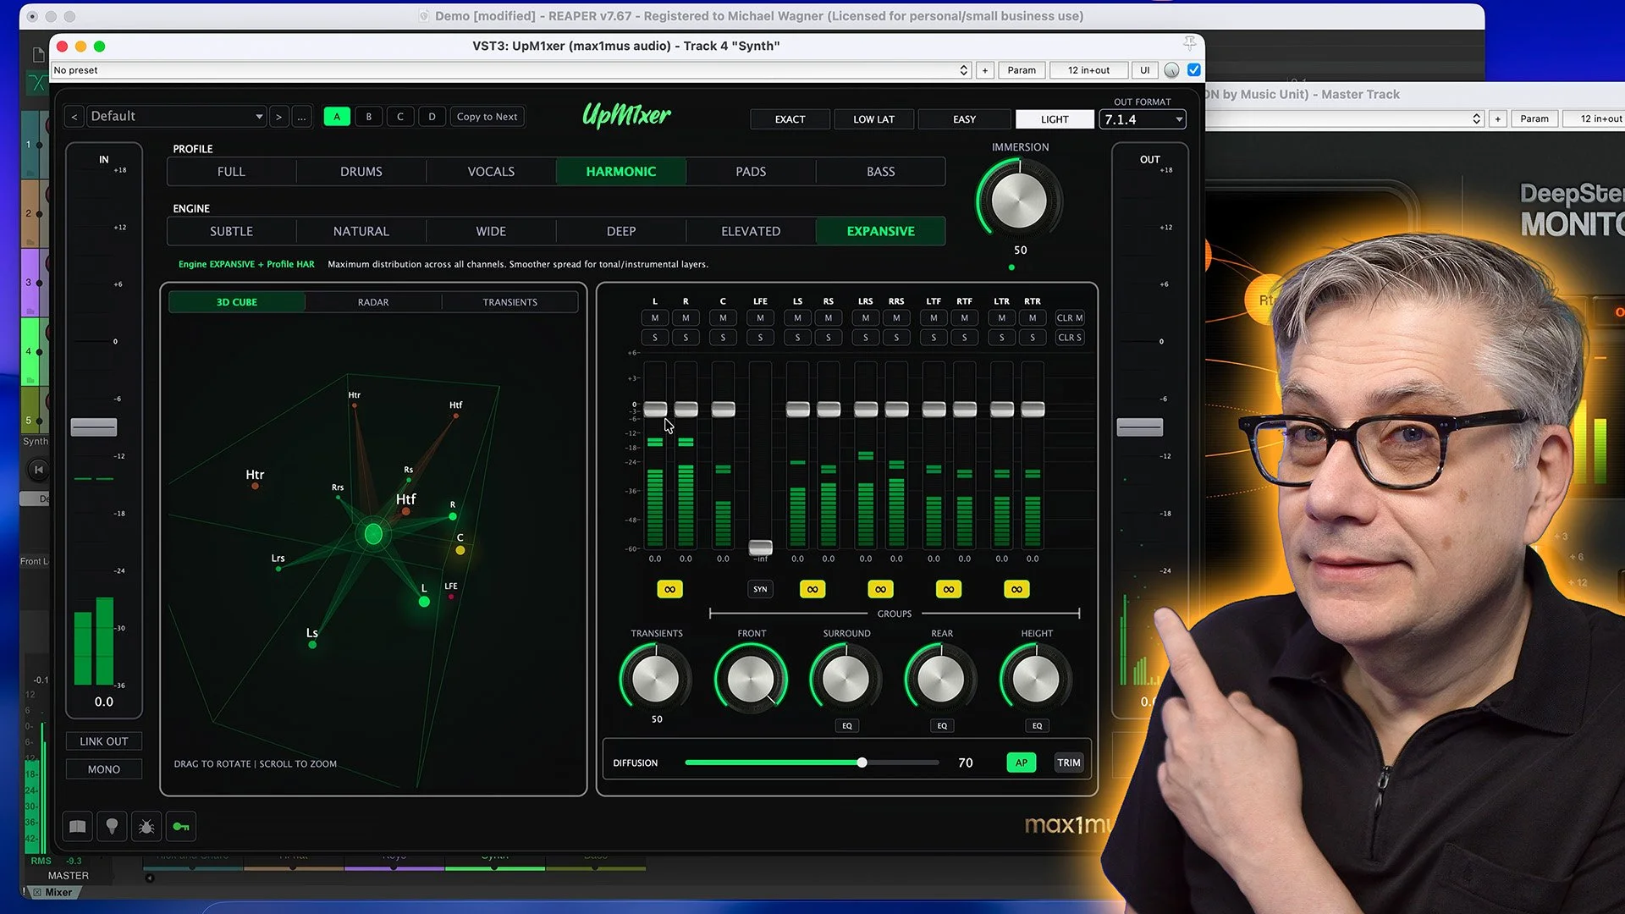
Task: Click the pin icon at top of plugin window
Action: pyautogui.click(x=1189, y=43)
